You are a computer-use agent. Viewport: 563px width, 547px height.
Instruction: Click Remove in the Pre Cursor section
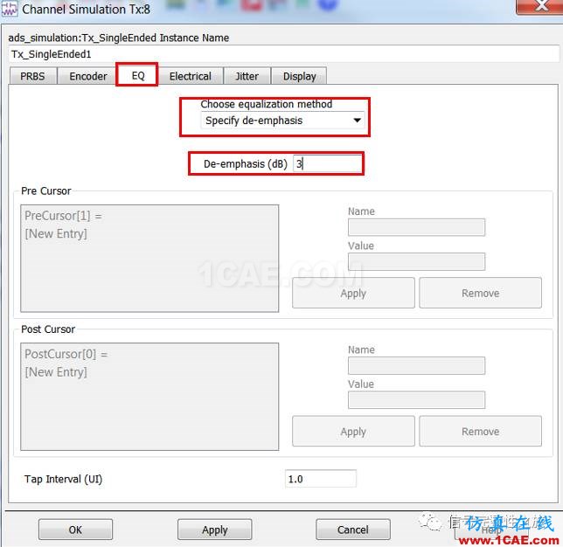pyautogui.click(x=481, y=293)
